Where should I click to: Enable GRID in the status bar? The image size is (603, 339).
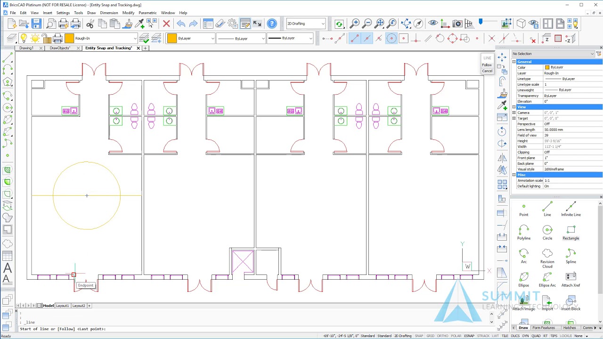click(x=430, y=336)
